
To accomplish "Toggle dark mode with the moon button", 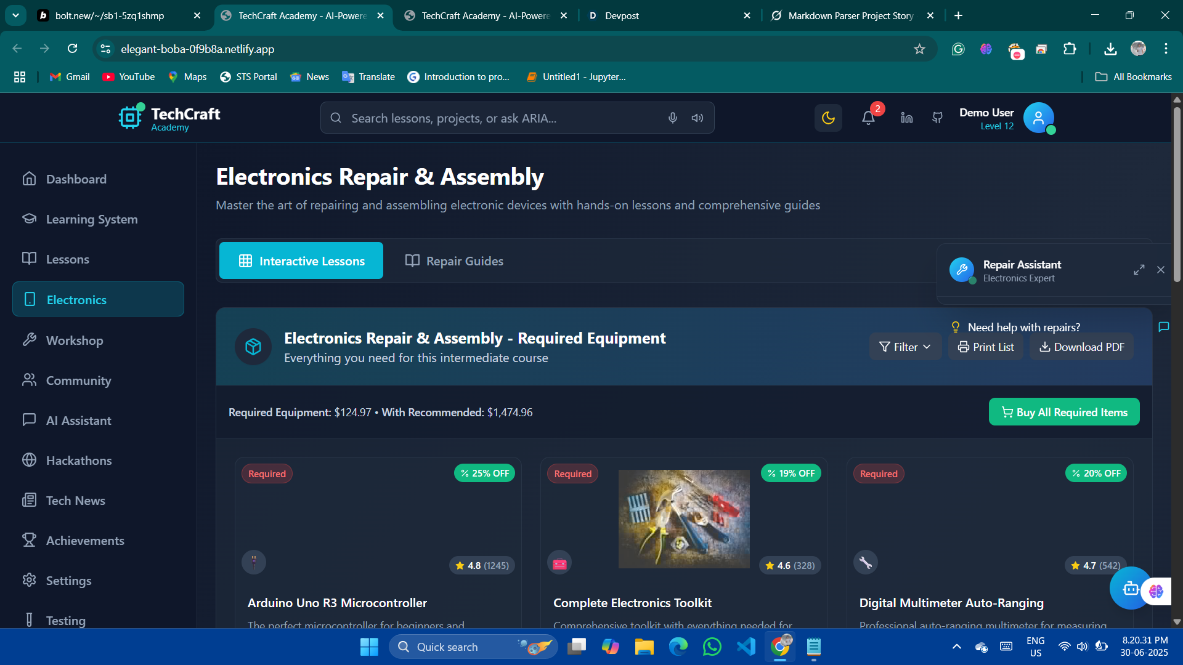I will (x=828, y=118).
